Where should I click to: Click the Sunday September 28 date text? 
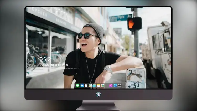pos(54,65)
